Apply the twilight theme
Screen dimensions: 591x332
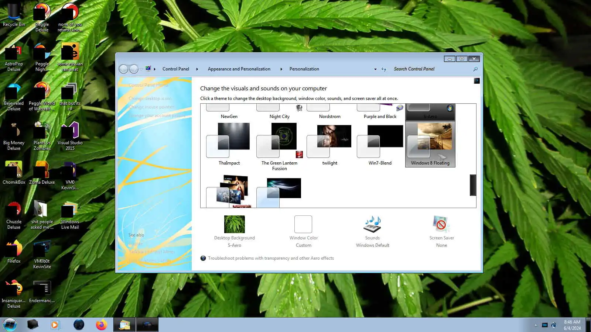click(329, 144)
